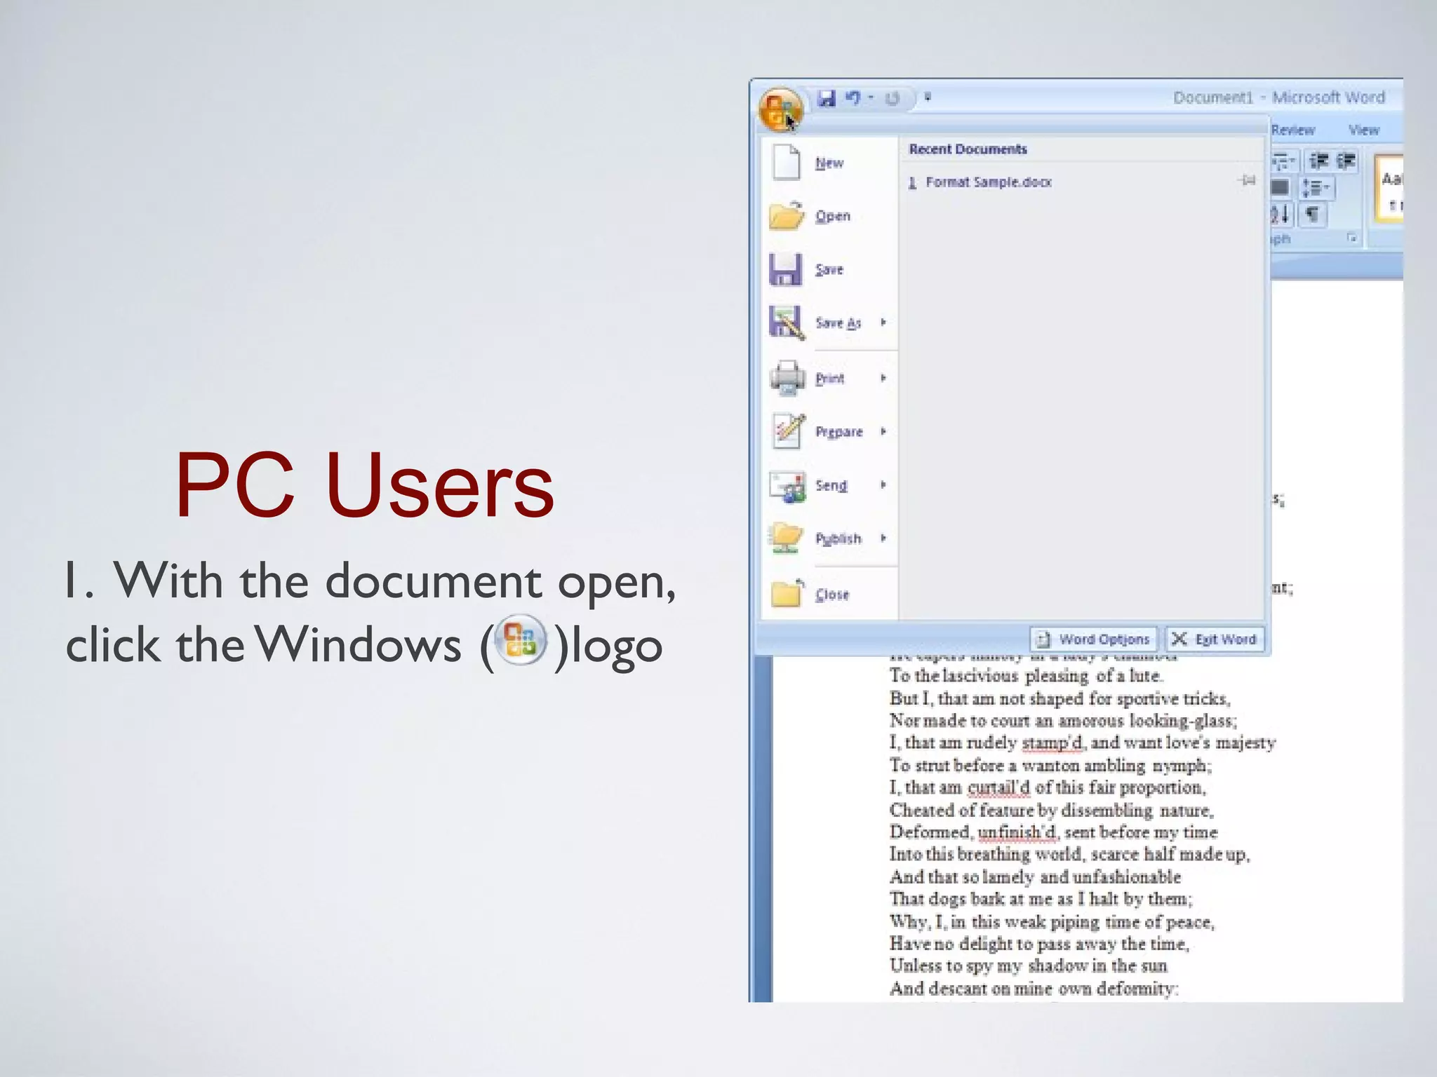Click the Sort A-Z icon
Image resolution: width=1437 pixels, height=1077 pixels.
[1281, 214]
